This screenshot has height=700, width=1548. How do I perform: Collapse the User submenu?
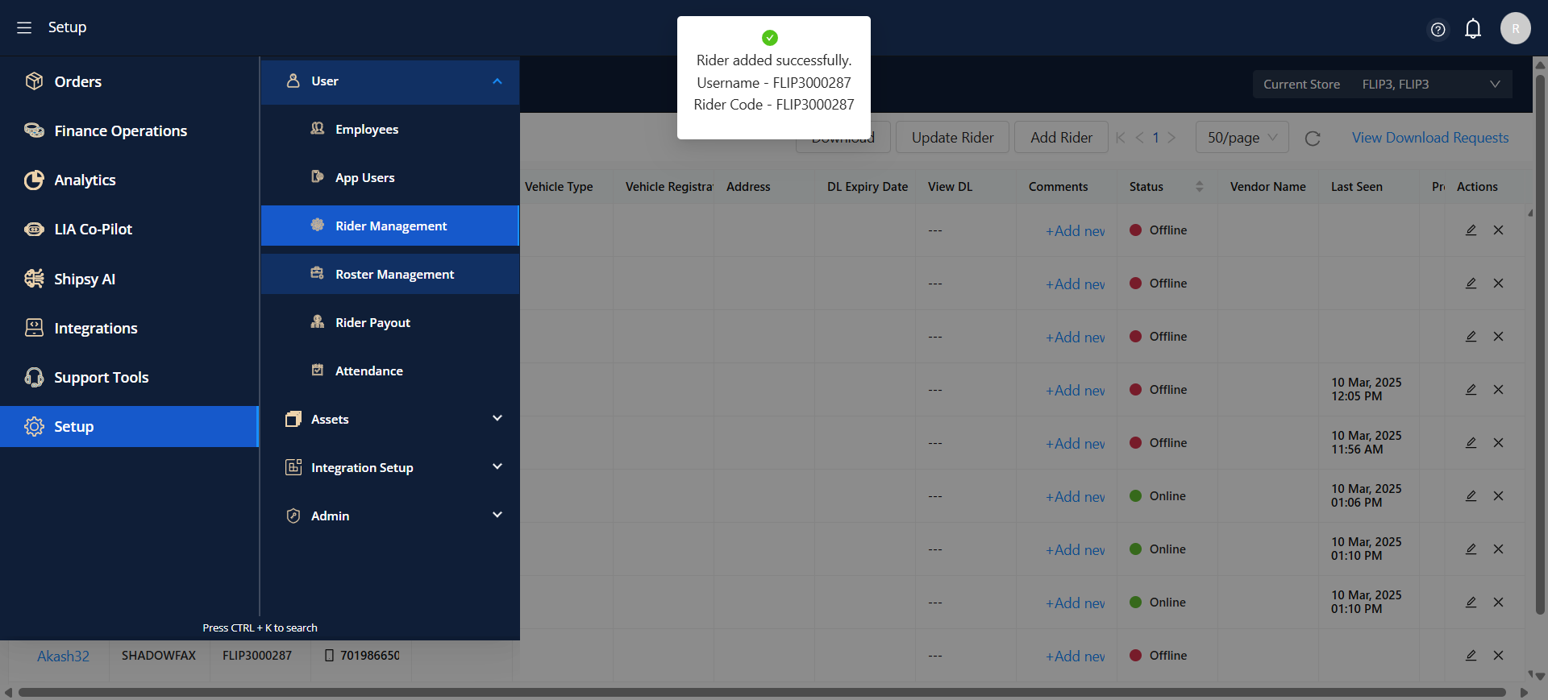pyautogui.click(x=389, y=81)
